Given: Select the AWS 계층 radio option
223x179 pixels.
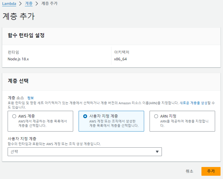Looking at the screenshot, I should 14,116.
